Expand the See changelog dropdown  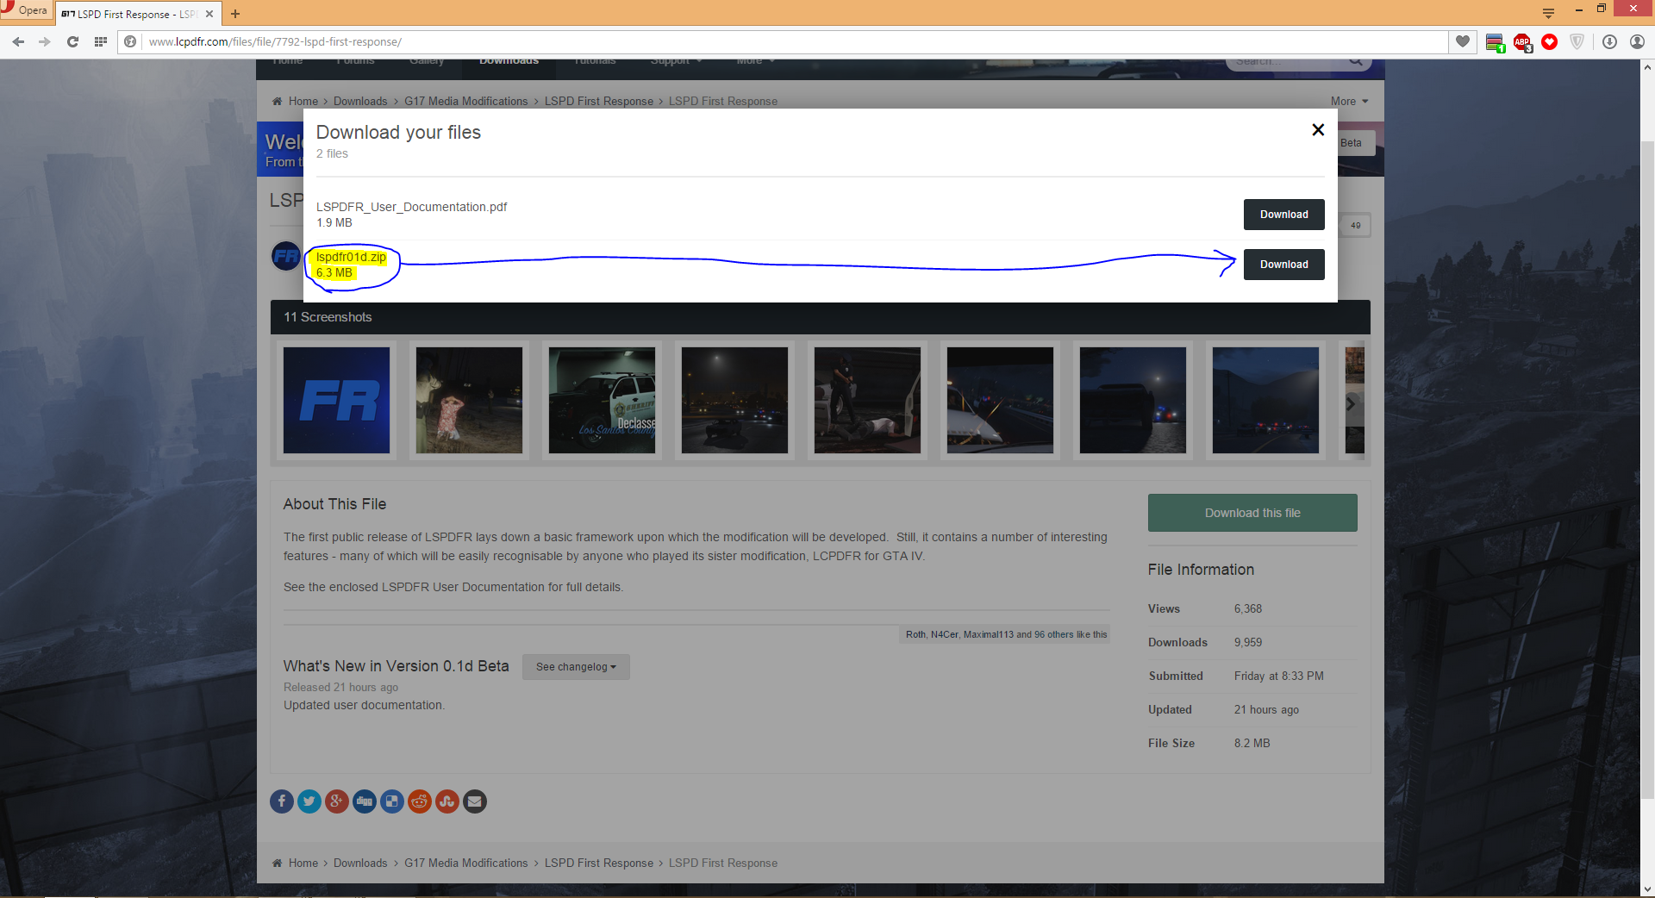pyautogui.click(x=576, y=667)
